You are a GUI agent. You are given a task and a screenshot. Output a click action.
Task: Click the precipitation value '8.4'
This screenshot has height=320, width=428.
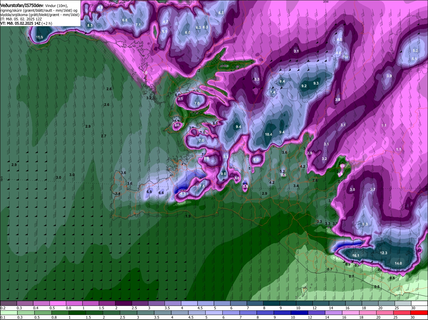click(x=282, y=81)
